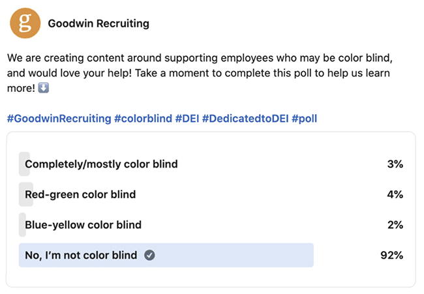Follow the #DEI hashtag
This screenshot has height=294, width=424.
pos(187,119)
